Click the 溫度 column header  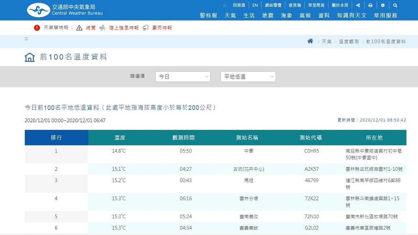120,138
